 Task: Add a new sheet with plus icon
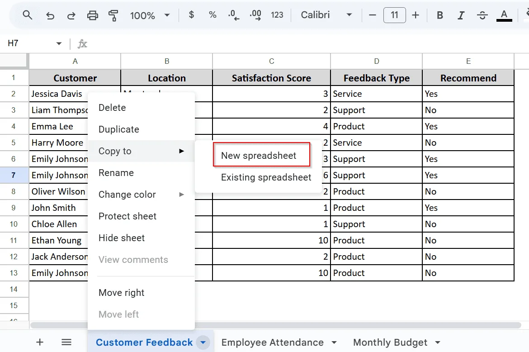pos(40,342)
